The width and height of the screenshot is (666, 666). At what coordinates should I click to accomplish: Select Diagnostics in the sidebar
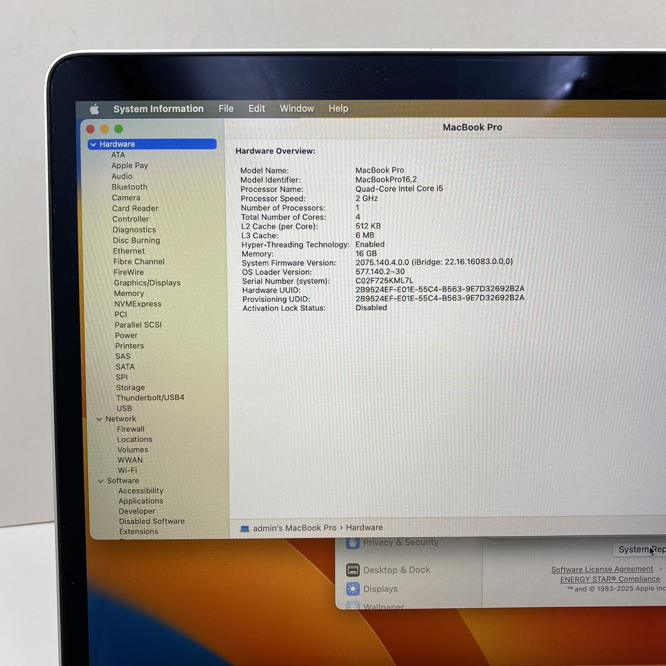134,230
